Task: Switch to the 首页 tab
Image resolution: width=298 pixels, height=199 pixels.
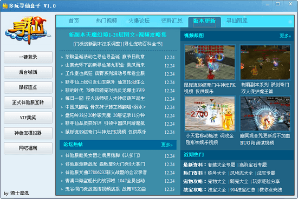Action: pyautogui.click(x=74, y=21)
